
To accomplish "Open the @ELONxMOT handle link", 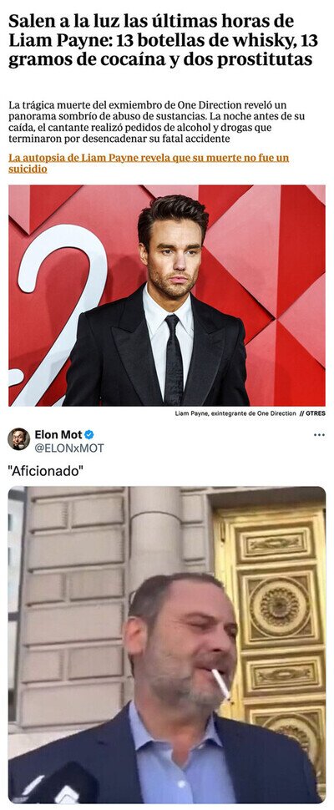I will coord(69,448).
